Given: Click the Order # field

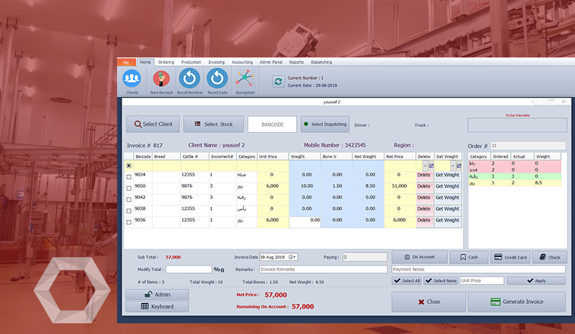Looking at the screenshot, I should point(528,146).
